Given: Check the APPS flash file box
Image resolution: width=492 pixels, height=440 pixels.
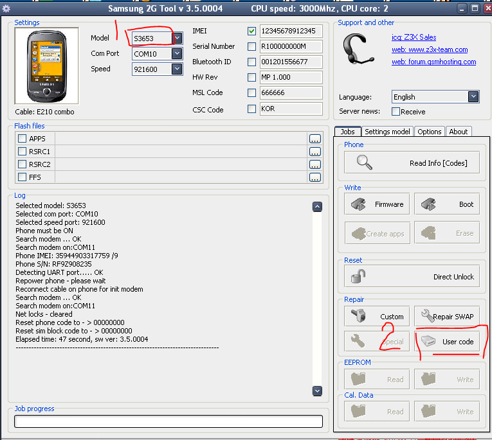Looking at the screenshot, I should point(22,138).
